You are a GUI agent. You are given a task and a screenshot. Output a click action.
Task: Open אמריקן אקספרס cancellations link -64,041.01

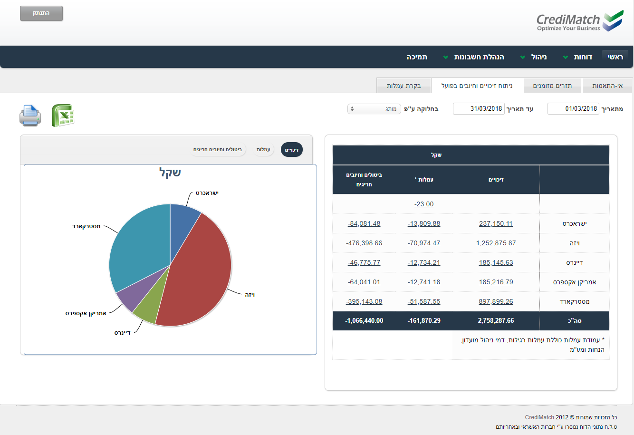[x=364, y=282]
